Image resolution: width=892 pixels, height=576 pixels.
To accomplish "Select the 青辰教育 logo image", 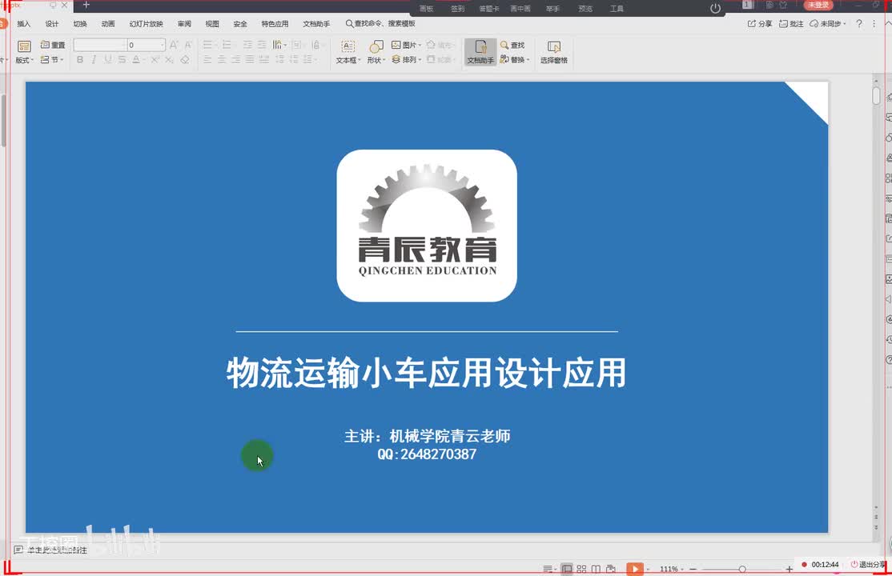I will tap(427, 226).
